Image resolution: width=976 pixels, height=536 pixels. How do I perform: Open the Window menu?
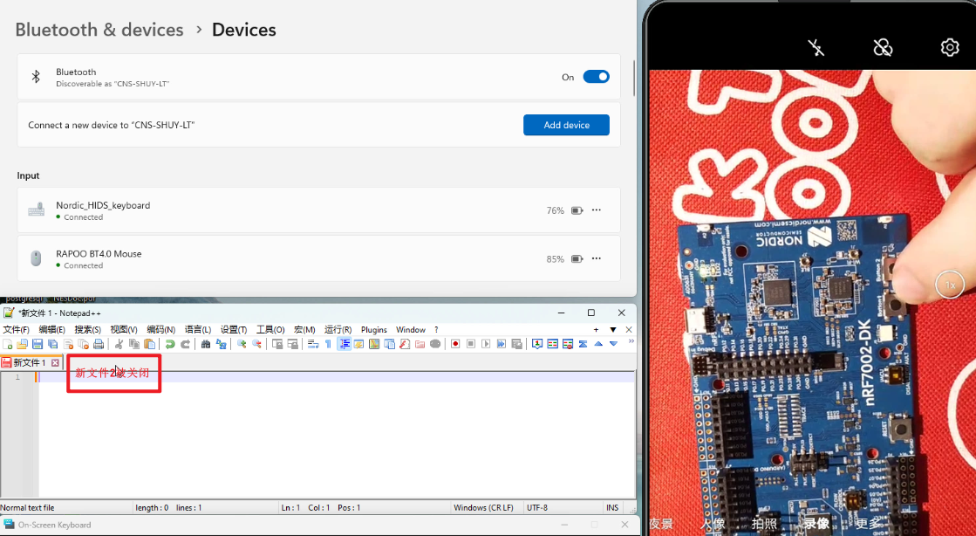pyautogui.click(x=411, y=330)
